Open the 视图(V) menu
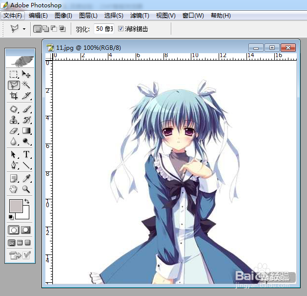This screenshot has height=296, width=307. point(165,16)
